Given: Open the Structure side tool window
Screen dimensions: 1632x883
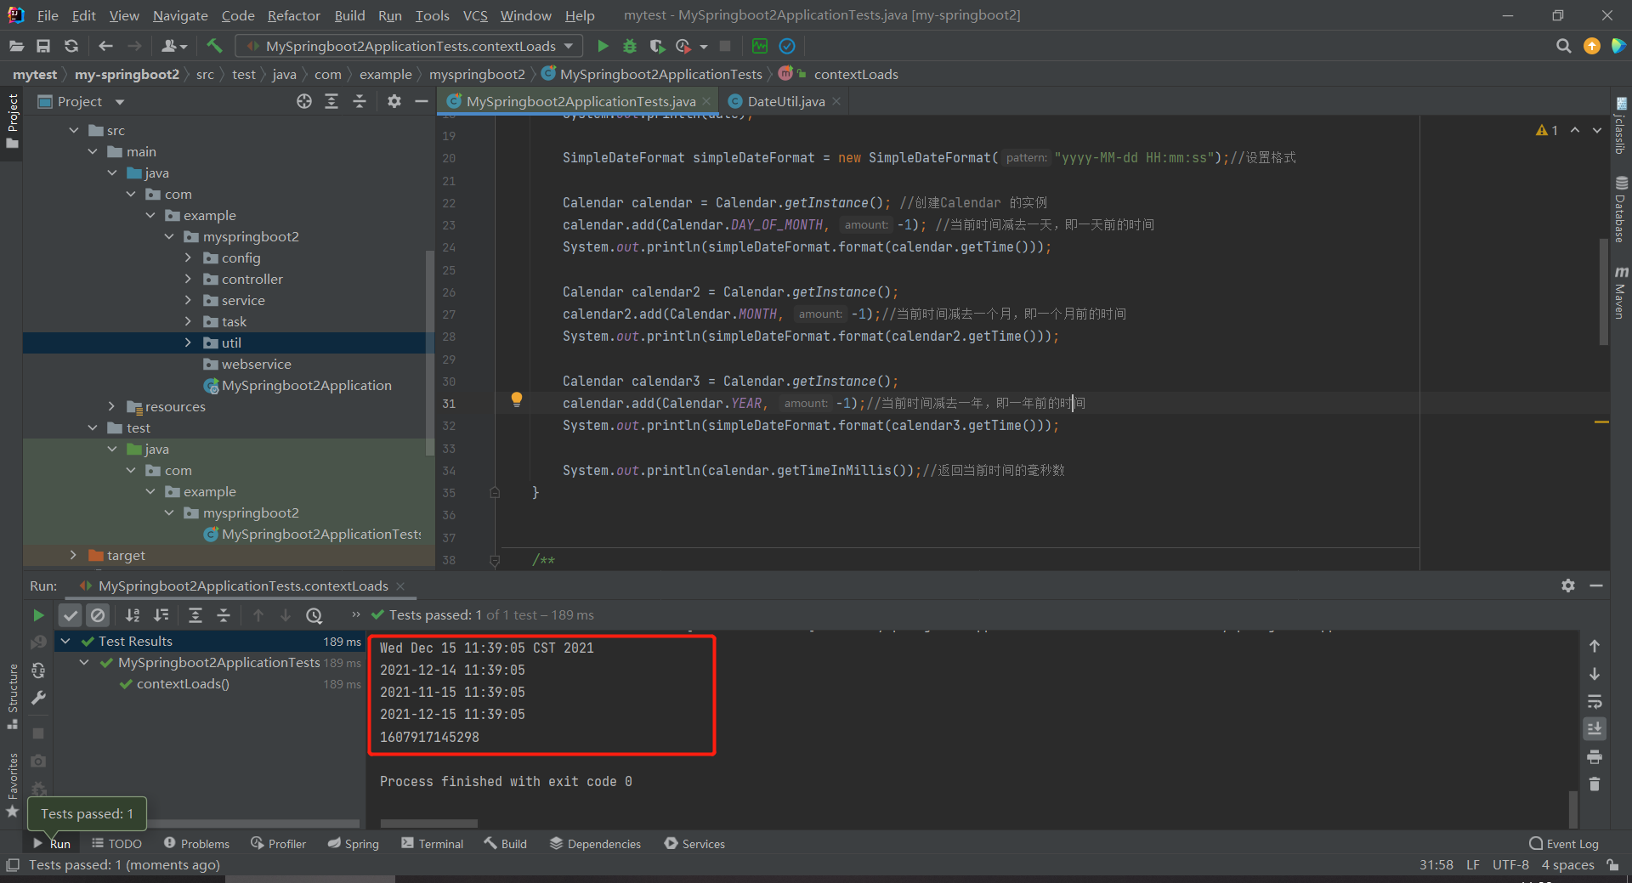Looking at the screenshot, I should [13, 697].
